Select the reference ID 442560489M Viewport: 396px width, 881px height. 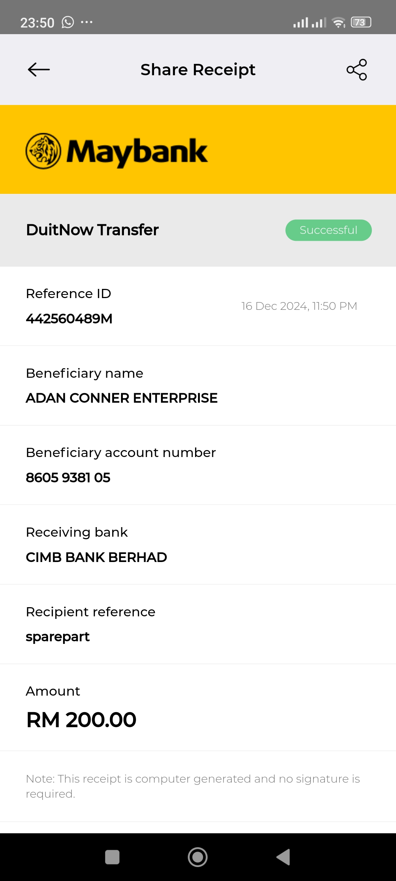pyautogui.click(x=69, y=319)
